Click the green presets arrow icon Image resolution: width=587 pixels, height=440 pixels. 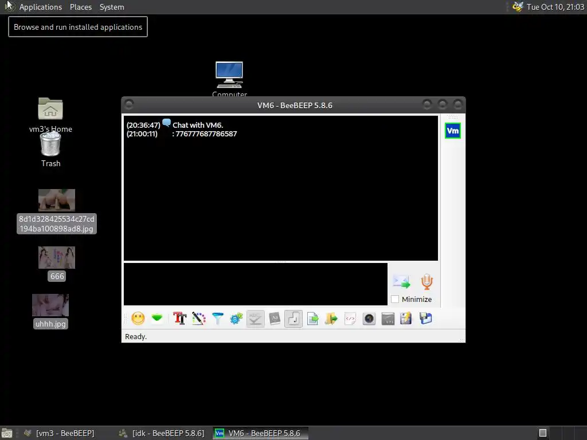click(157, 318)
